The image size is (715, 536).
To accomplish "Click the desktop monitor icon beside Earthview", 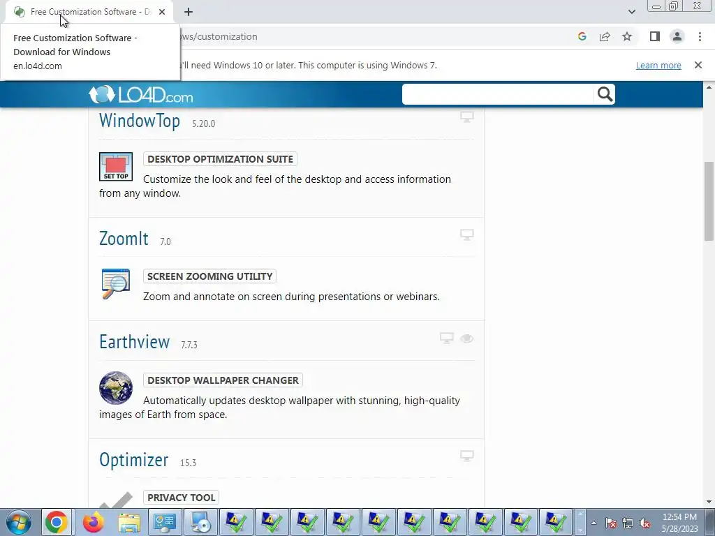I will 446,338.
